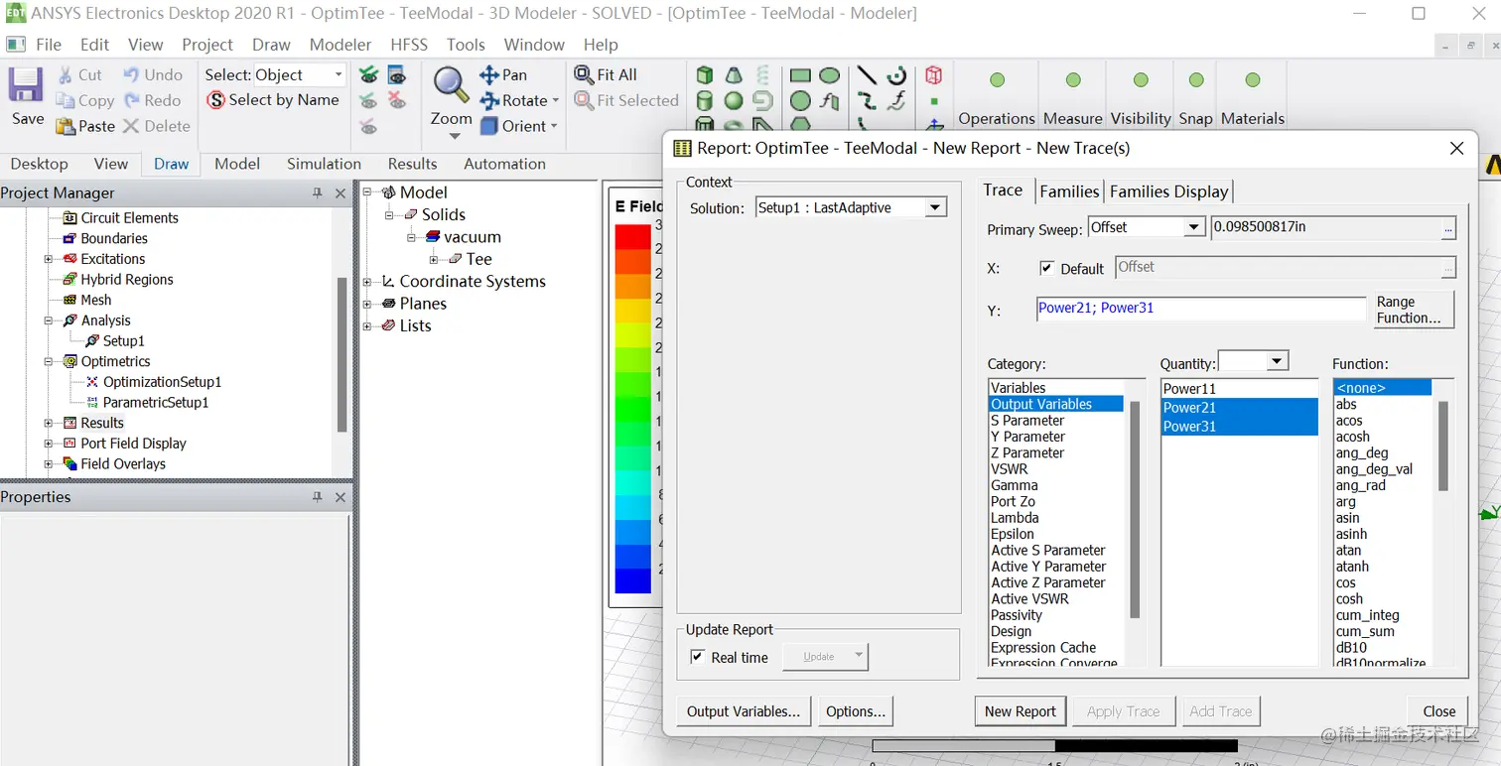The image size is (1501, 766).
Task: Click the Y expression input field
Action: click(1201, 309)
